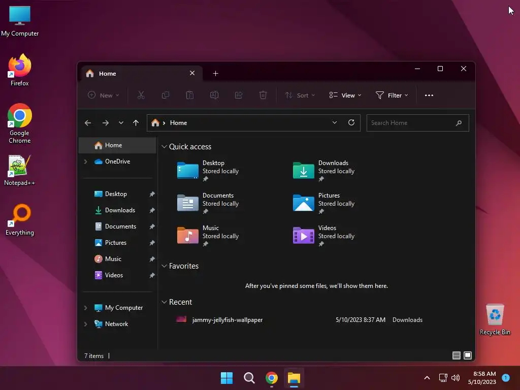Image resolution: width=520 pixels, height=390 pixels.
Task: Expand OneDrive in the navigation pane
Action: click(85, 161)
